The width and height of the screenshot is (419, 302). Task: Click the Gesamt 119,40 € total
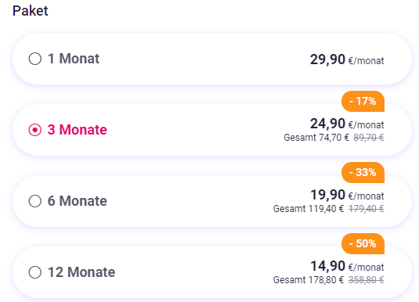309,209
